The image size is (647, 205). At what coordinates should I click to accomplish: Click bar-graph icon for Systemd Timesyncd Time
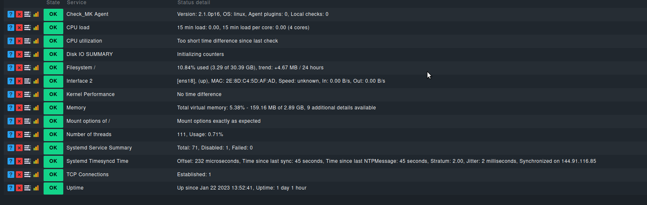coord(36,161)
